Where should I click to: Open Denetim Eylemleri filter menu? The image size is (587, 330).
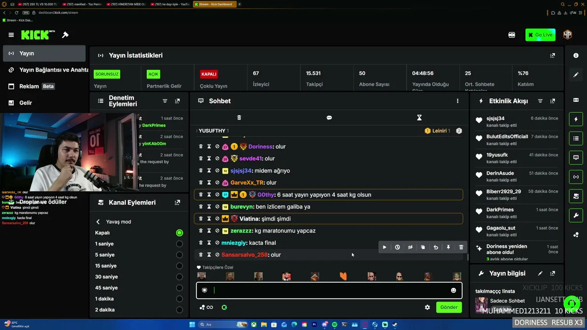(x=165, y=101)
